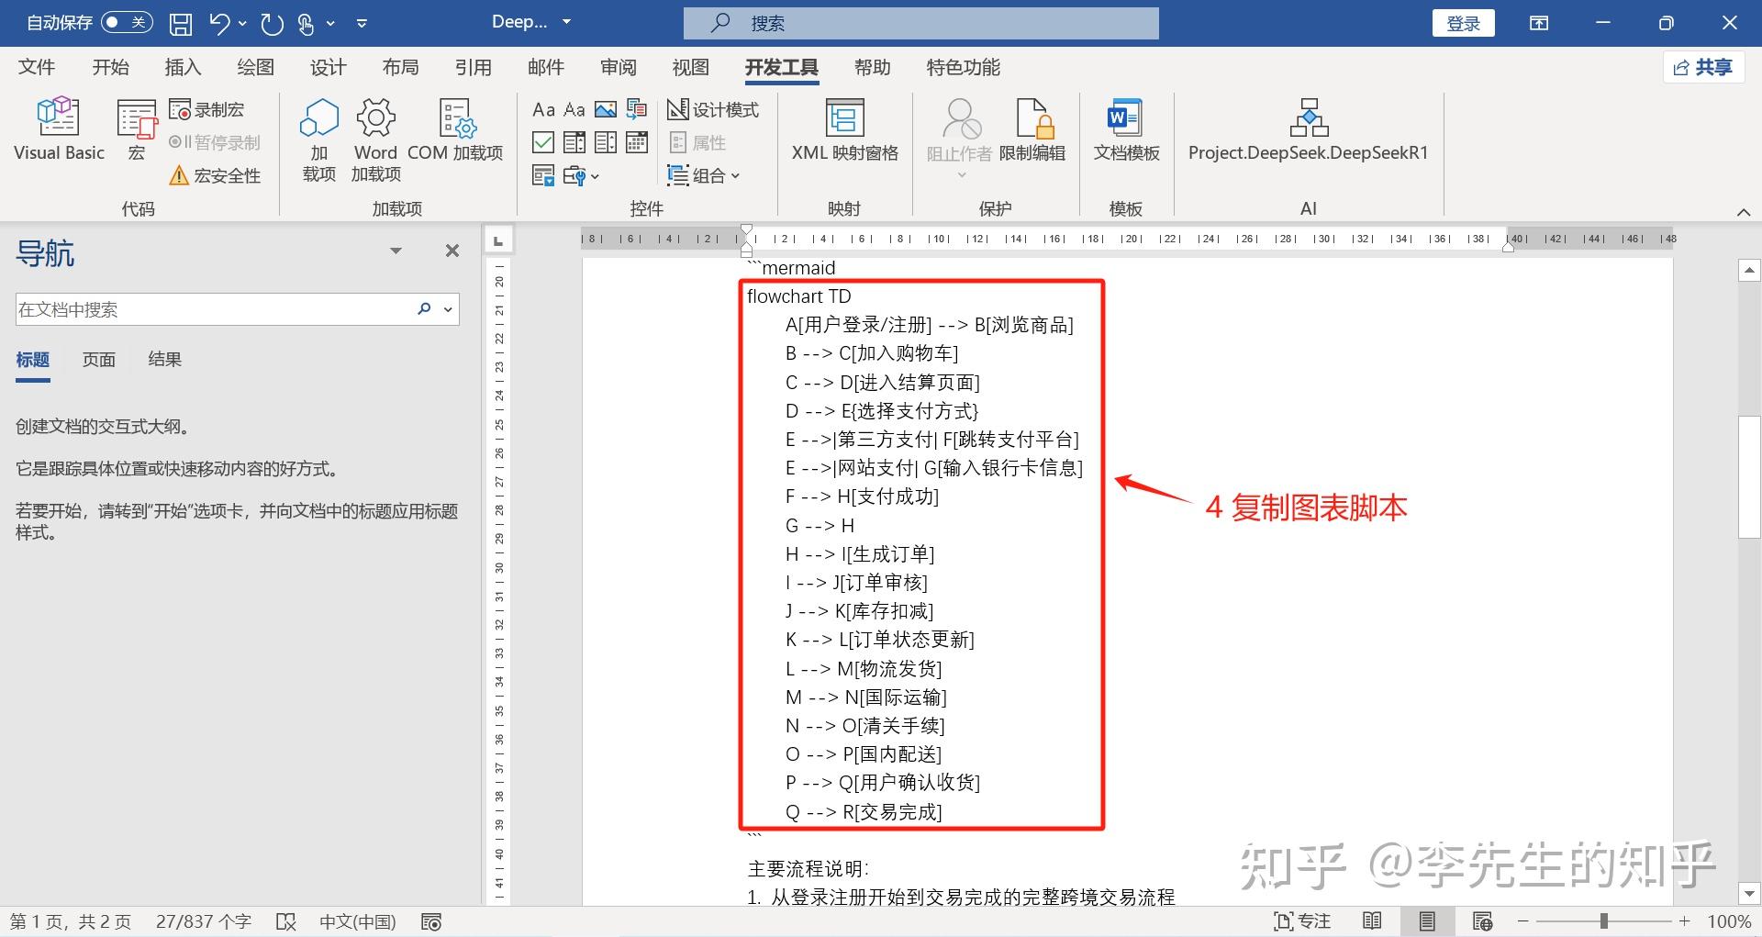Screen dimensions: 1762x937
Task: Insert a date picker content control
Action: [x=636, y=142]
